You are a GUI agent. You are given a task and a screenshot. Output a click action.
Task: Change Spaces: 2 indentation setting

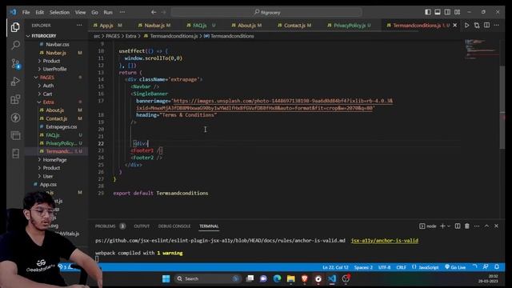coord(363,267)
